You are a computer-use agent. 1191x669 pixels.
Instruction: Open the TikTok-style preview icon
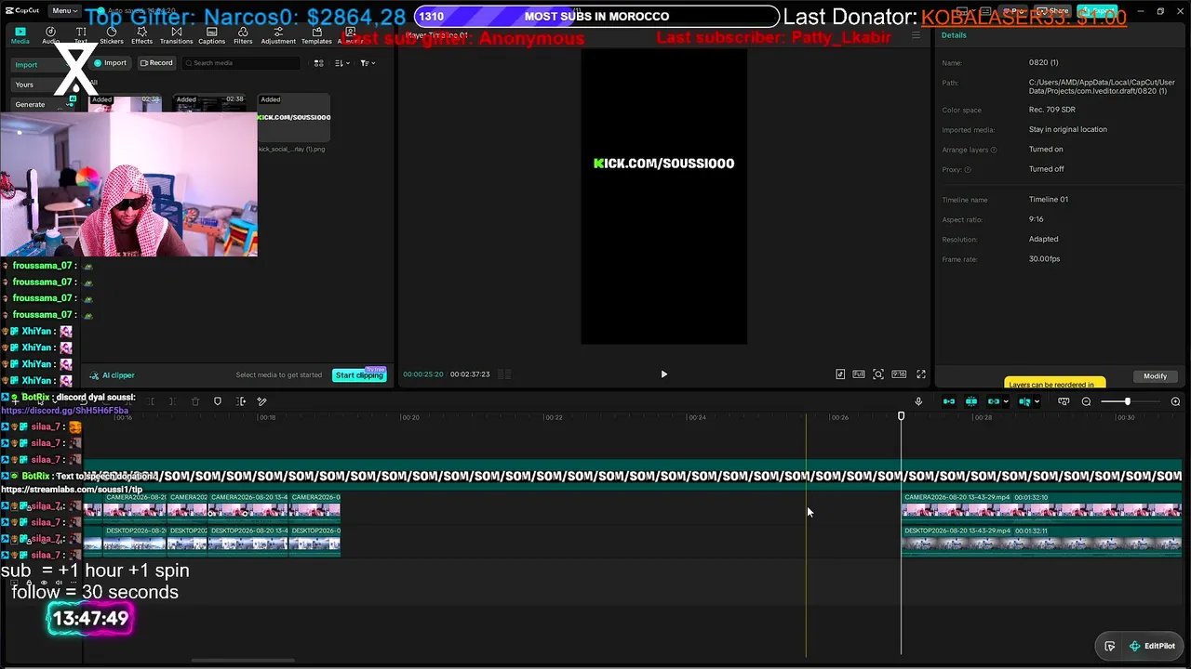coord(840,374)
